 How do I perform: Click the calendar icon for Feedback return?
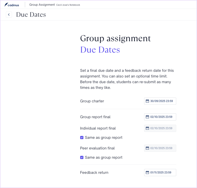pyautogui.click(x=147, y=173)
